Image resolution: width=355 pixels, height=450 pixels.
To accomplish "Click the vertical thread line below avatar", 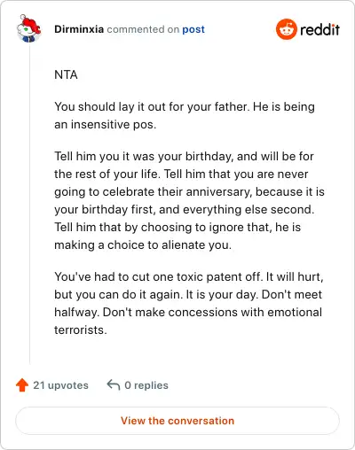I will coord(29,204).
